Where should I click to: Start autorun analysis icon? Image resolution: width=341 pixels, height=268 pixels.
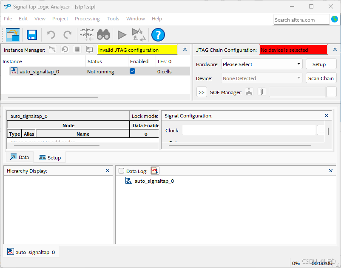click(139, 35)
